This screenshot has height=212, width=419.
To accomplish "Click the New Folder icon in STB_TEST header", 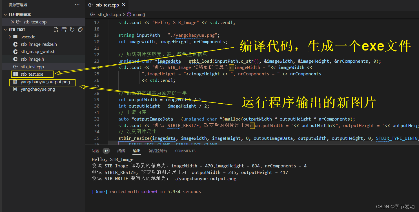I will 64,29.
